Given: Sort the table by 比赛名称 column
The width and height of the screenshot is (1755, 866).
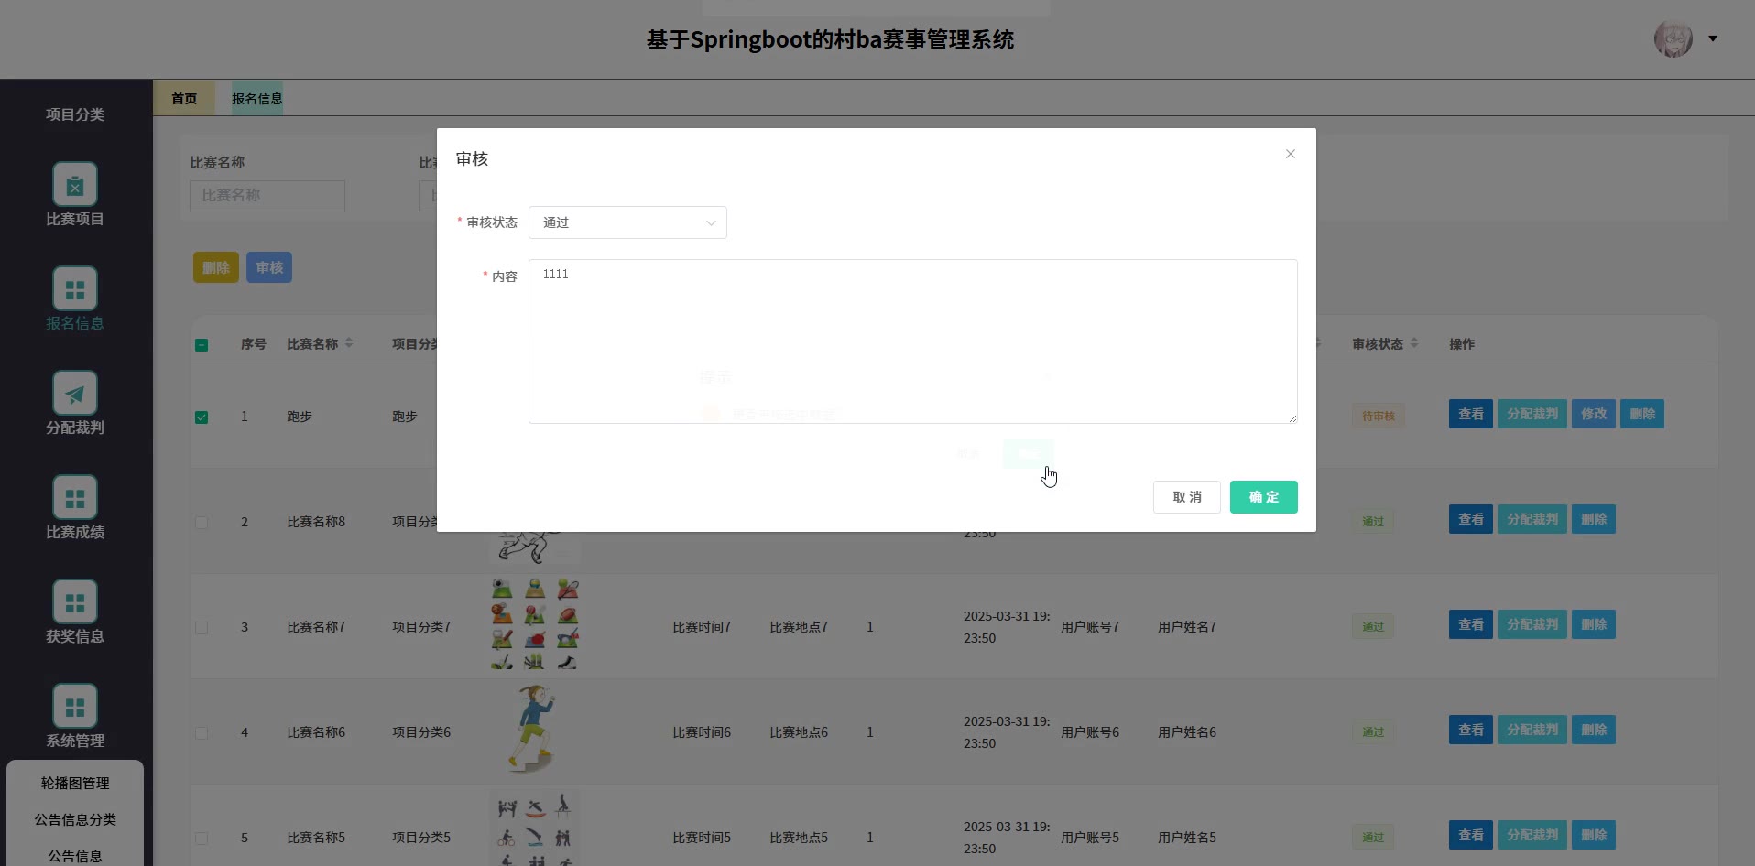Looking at the screenshot, I should coord(349,343).
